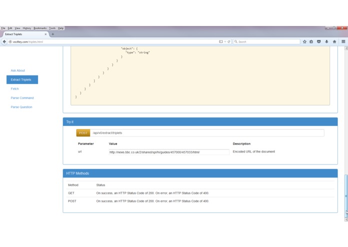Open the Fetch sidebar link
The width and height of the screenshot is (348, 247).
point(15,89)
